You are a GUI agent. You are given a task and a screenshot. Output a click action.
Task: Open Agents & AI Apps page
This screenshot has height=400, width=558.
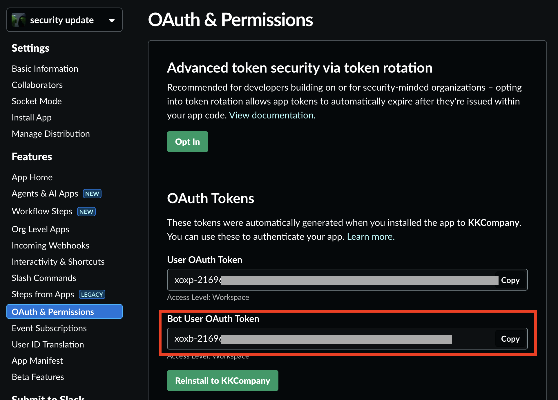pos(45,193)
